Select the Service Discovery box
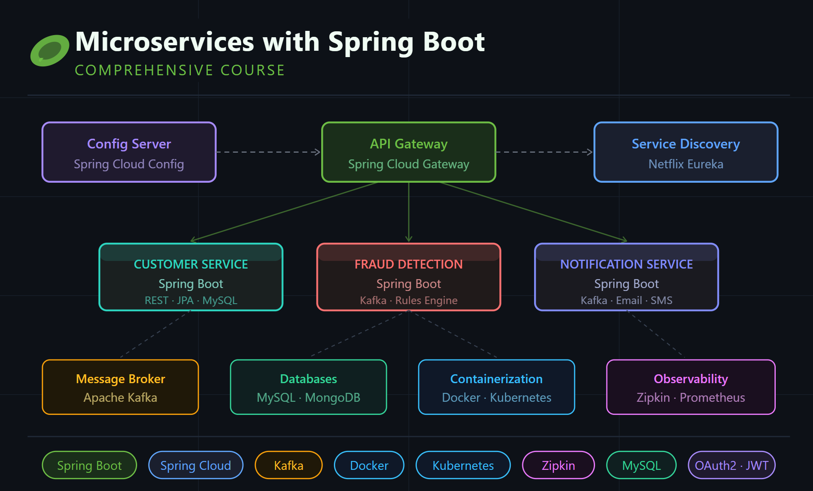 pos(686,152)
